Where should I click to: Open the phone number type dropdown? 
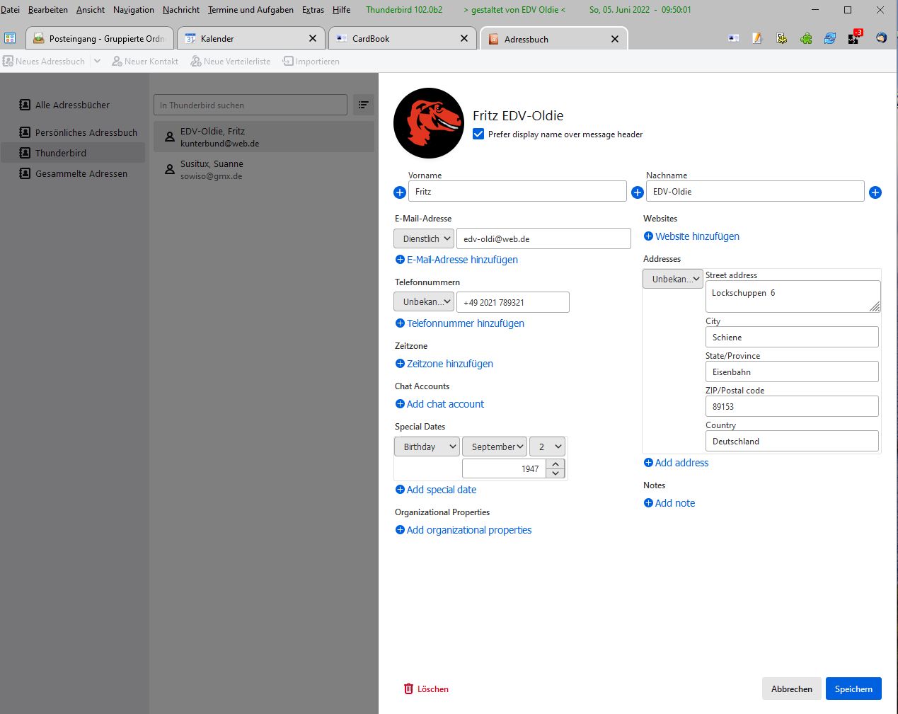pos(424,301)
